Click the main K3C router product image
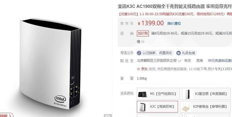The width and height of the screenshot is (232, 117). coord(50,64)
